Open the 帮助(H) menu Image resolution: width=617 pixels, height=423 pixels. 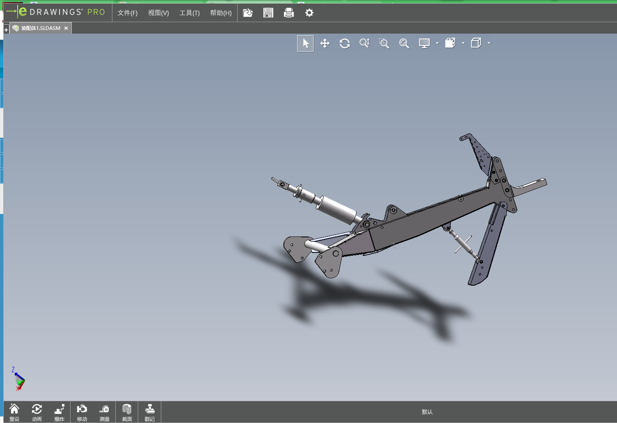pyautogui.click(x=221, y=13)
